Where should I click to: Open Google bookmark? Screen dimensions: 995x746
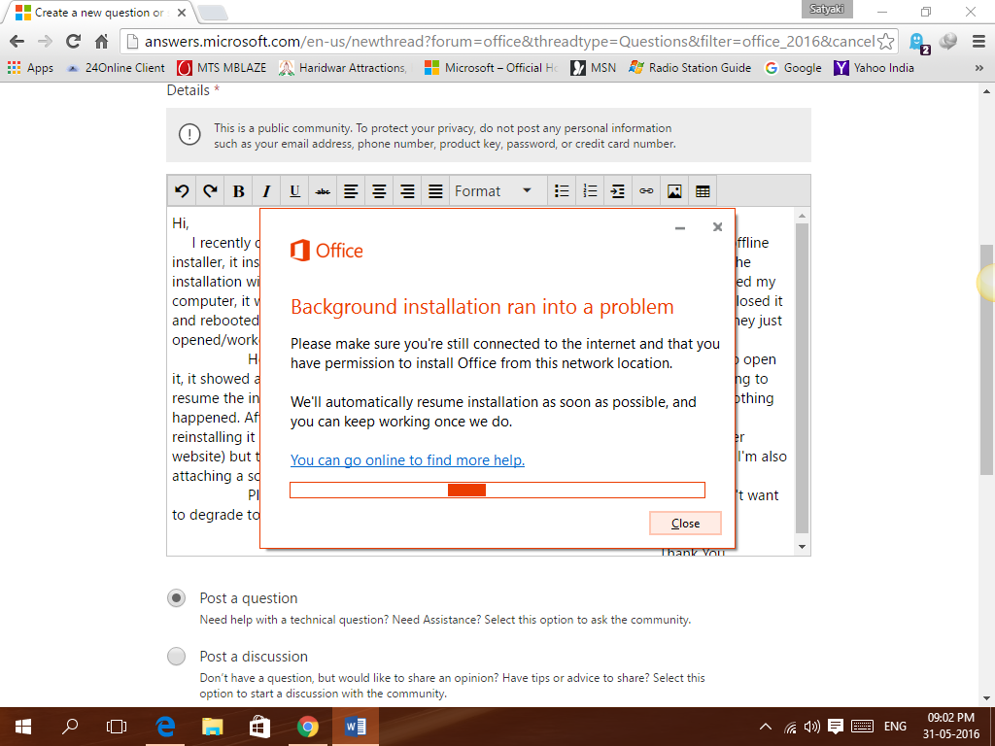point(793,68)
